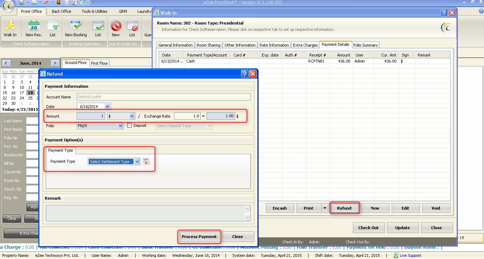
Task: Click the Encash button
Action: click(x=280, y=208)
